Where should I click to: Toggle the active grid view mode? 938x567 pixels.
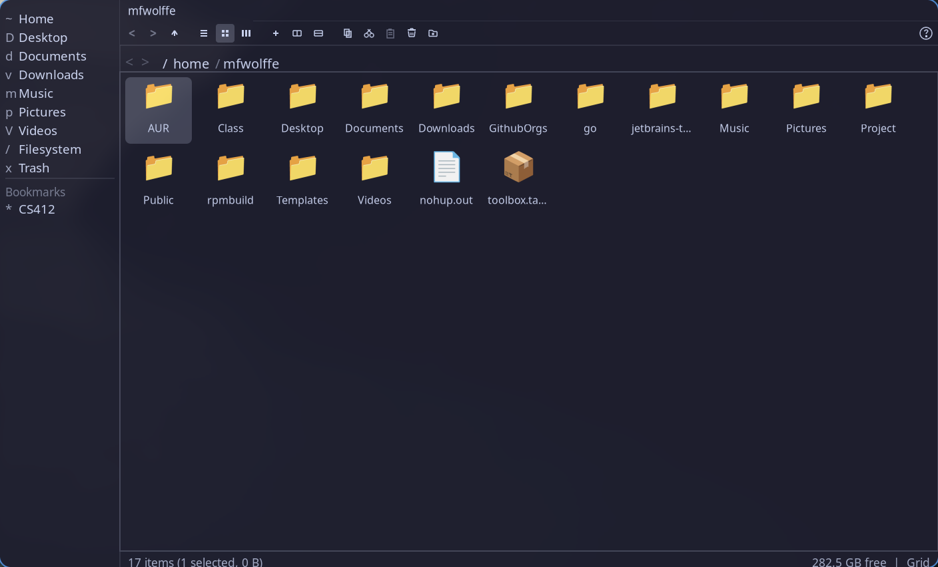pos(225,33)
